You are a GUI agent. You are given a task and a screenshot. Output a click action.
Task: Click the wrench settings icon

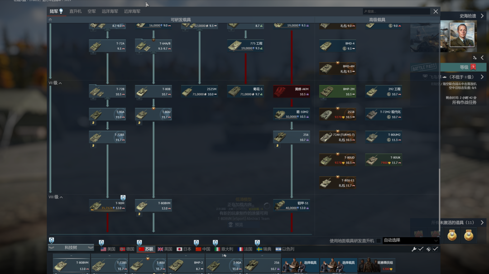pyautogui.click(x=414, y=249)
